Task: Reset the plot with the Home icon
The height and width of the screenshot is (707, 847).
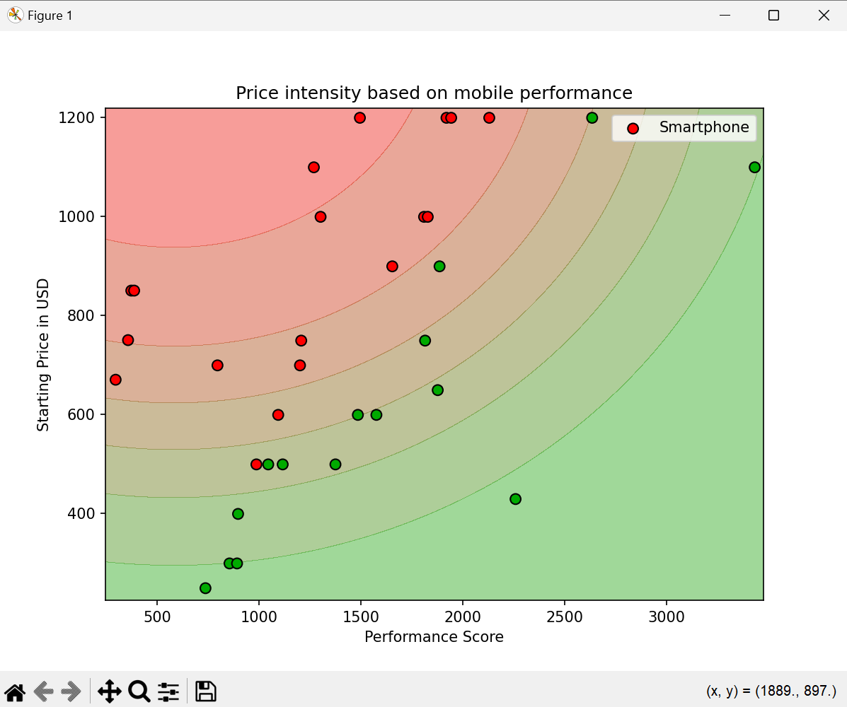Action: (15, 691)
